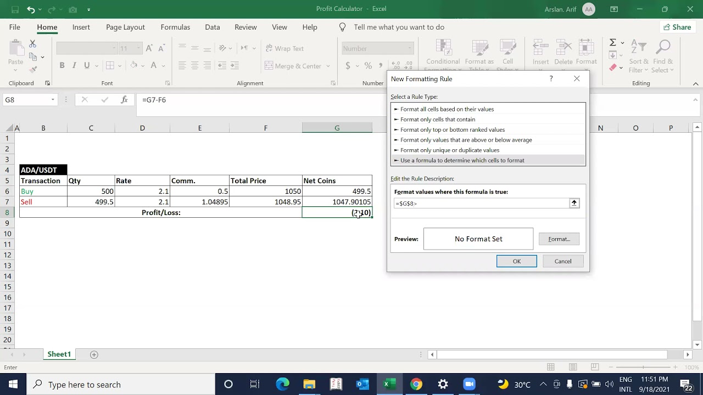The height and width of the screenshot is (395, 703).
Task: Click the Comma Style icon
Action: [381, 66]
